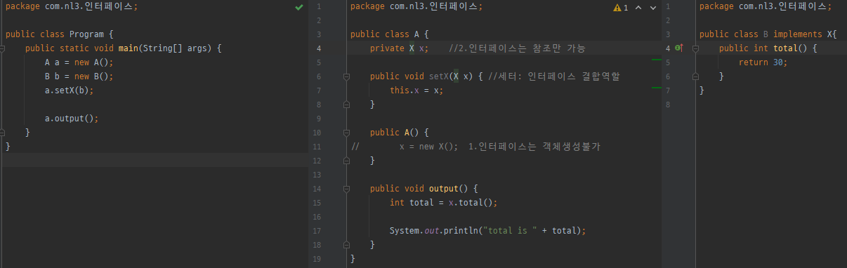This screenshot has width=847, height=268.
Task: Go to previous highlighted problem arrow
Action: 638,8
